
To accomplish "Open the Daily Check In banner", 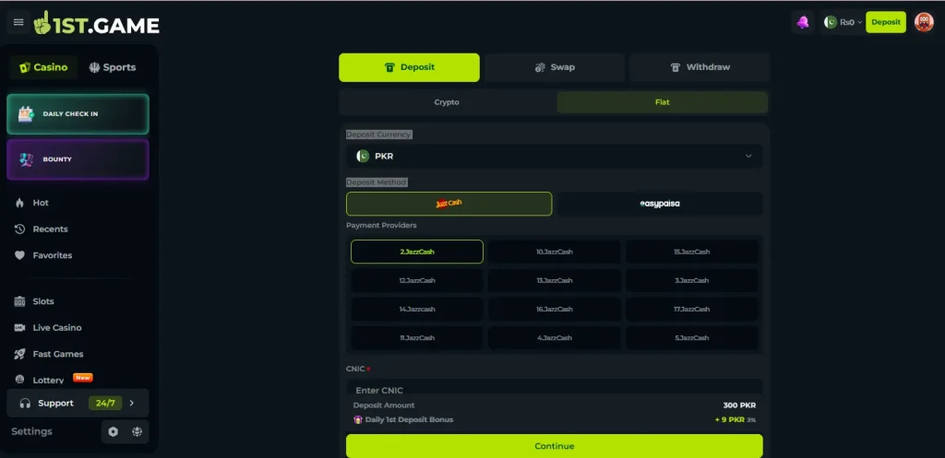I will click(78, 113).
